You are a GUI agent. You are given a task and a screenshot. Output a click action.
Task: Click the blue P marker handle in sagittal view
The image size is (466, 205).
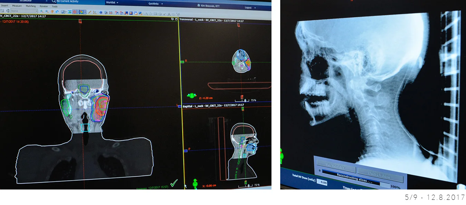click(x=185, y=151)
